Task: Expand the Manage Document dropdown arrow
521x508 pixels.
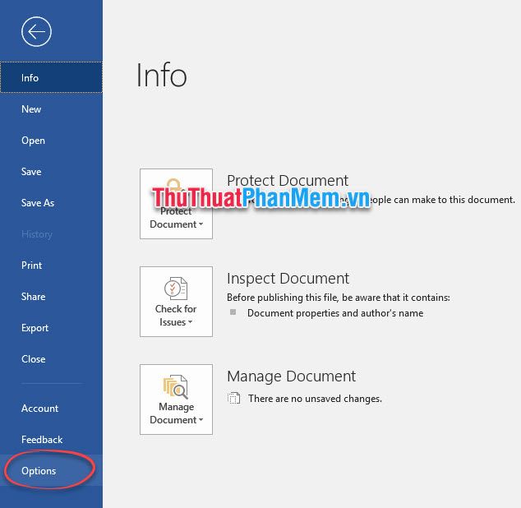Action: tap(201, 420)
